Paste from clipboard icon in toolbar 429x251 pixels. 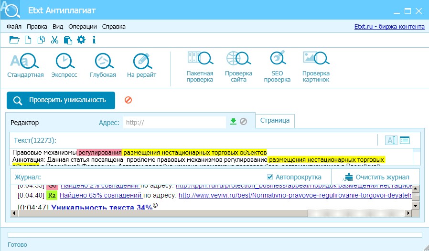coord(68,40)
